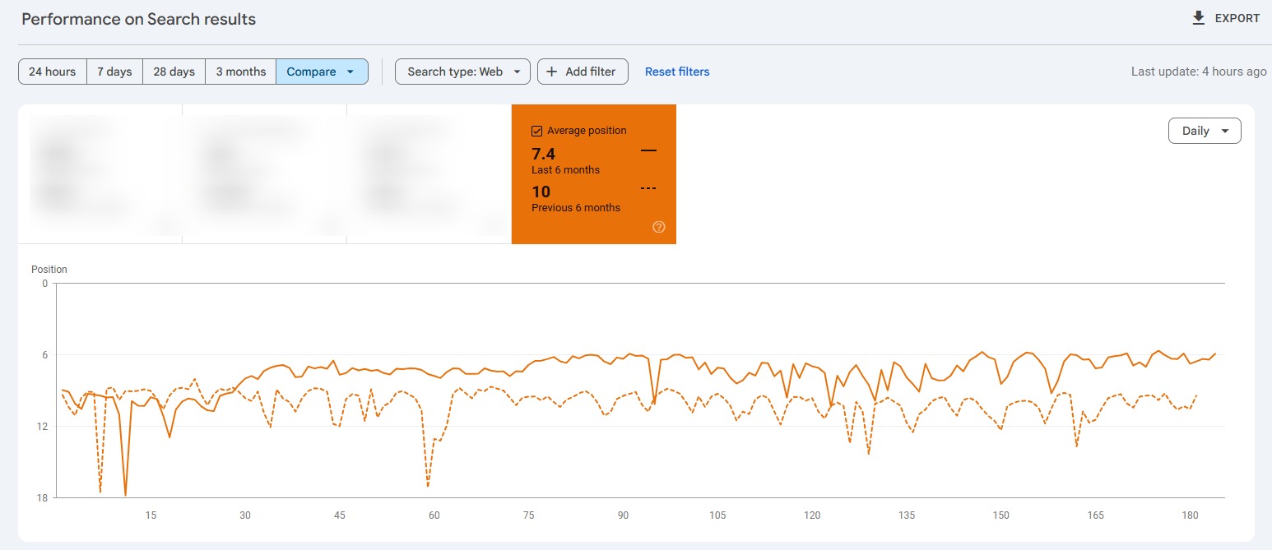Select the 24 hours range tab
1272x550 pixels.
pos(53,72)
